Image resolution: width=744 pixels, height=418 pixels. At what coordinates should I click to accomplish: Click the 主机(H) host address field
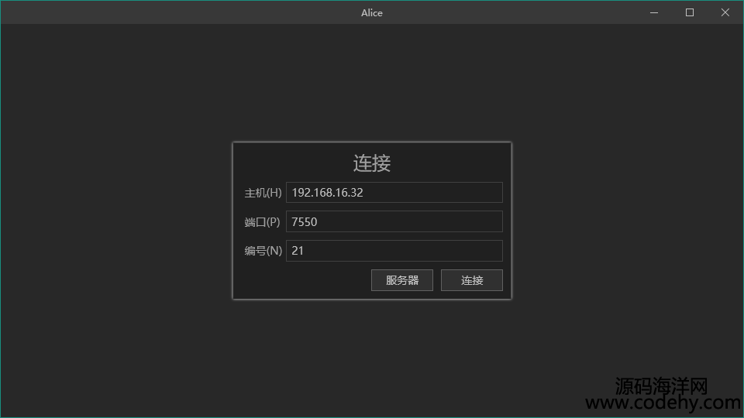[394, 193]
